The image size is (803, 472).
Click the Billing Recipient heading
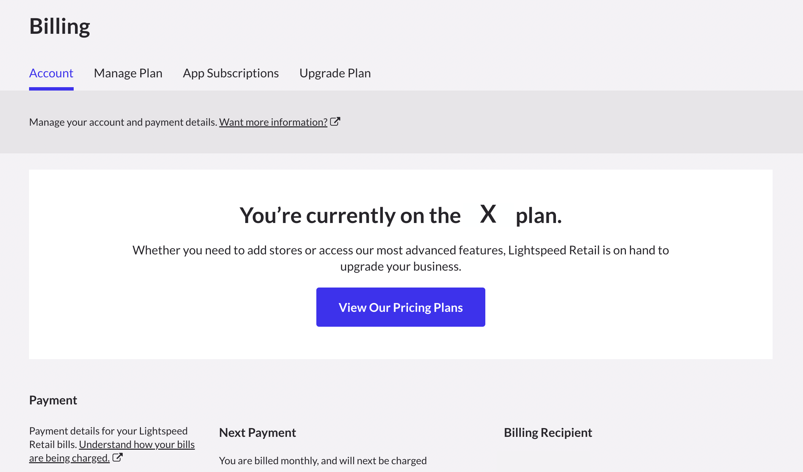tap(548, 432)
